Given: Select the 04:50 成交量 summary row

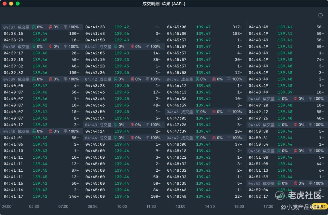Looking at the screenshot, I should (287, 151).
